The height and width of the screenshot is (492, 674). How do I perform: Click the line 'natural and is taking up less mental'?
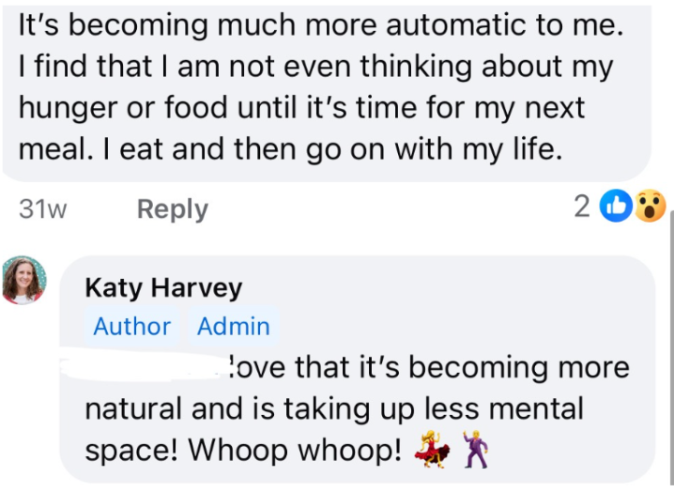(x=334, y=408)
